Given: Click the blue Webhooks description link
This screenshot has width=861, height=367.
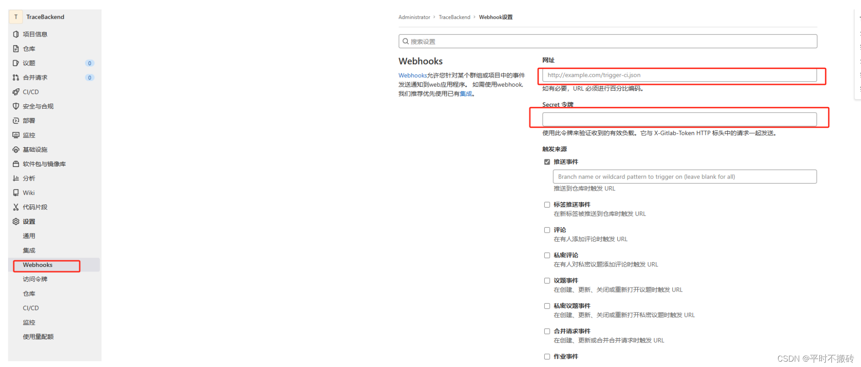Looking at the screenshot, I should (x=412, y=75).
